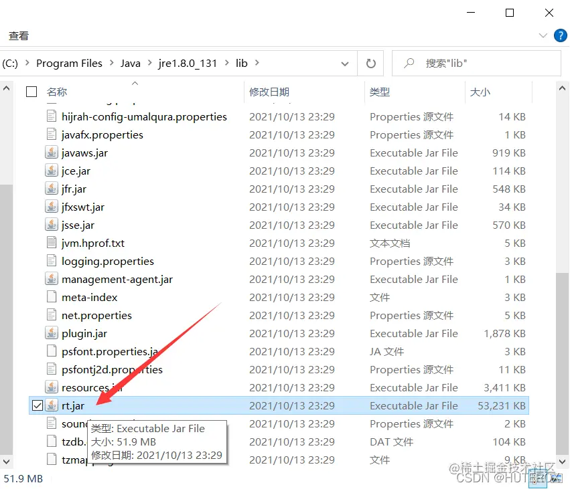This screenshot has height=489, width=570.
Task: Go to (C:) drive in breadcrumb
Action: [10, 63]
